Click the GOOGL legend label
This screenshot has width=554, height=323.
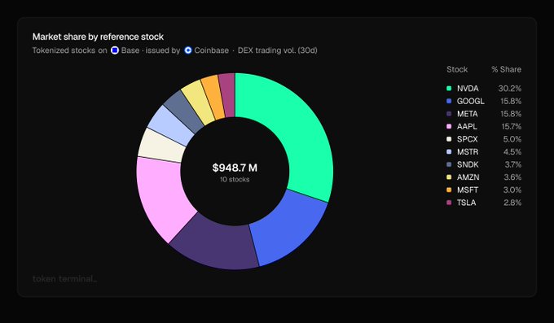[x=471, y=102]
